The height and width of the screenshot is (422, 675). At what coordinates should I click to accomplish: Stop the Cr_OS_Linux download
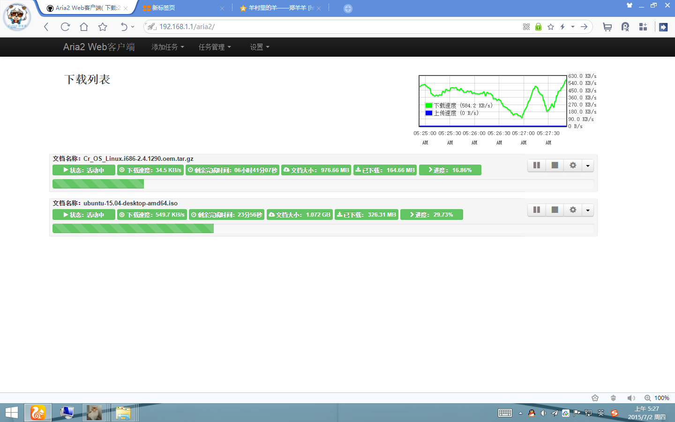click(555, 166)
